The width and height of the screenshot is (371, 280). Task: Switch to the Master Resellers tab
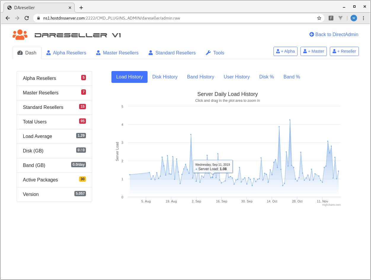click(117, 53)
